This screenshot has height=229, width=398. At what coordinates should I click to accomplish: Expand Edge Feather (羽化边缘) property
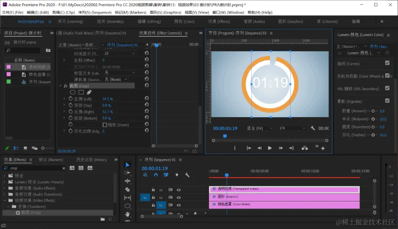coord(64,131)
